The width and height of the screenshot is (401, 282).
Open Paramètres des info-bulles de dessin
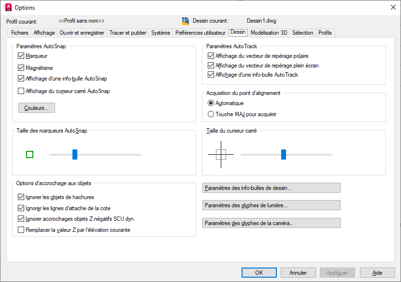coord(271,188)
